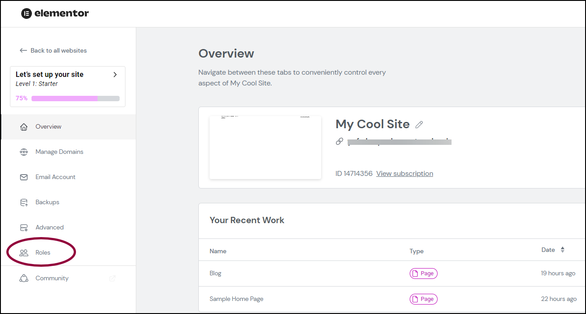Open the Backups section
This screenshot has height=314, width=586.
(x=68, y=202)
